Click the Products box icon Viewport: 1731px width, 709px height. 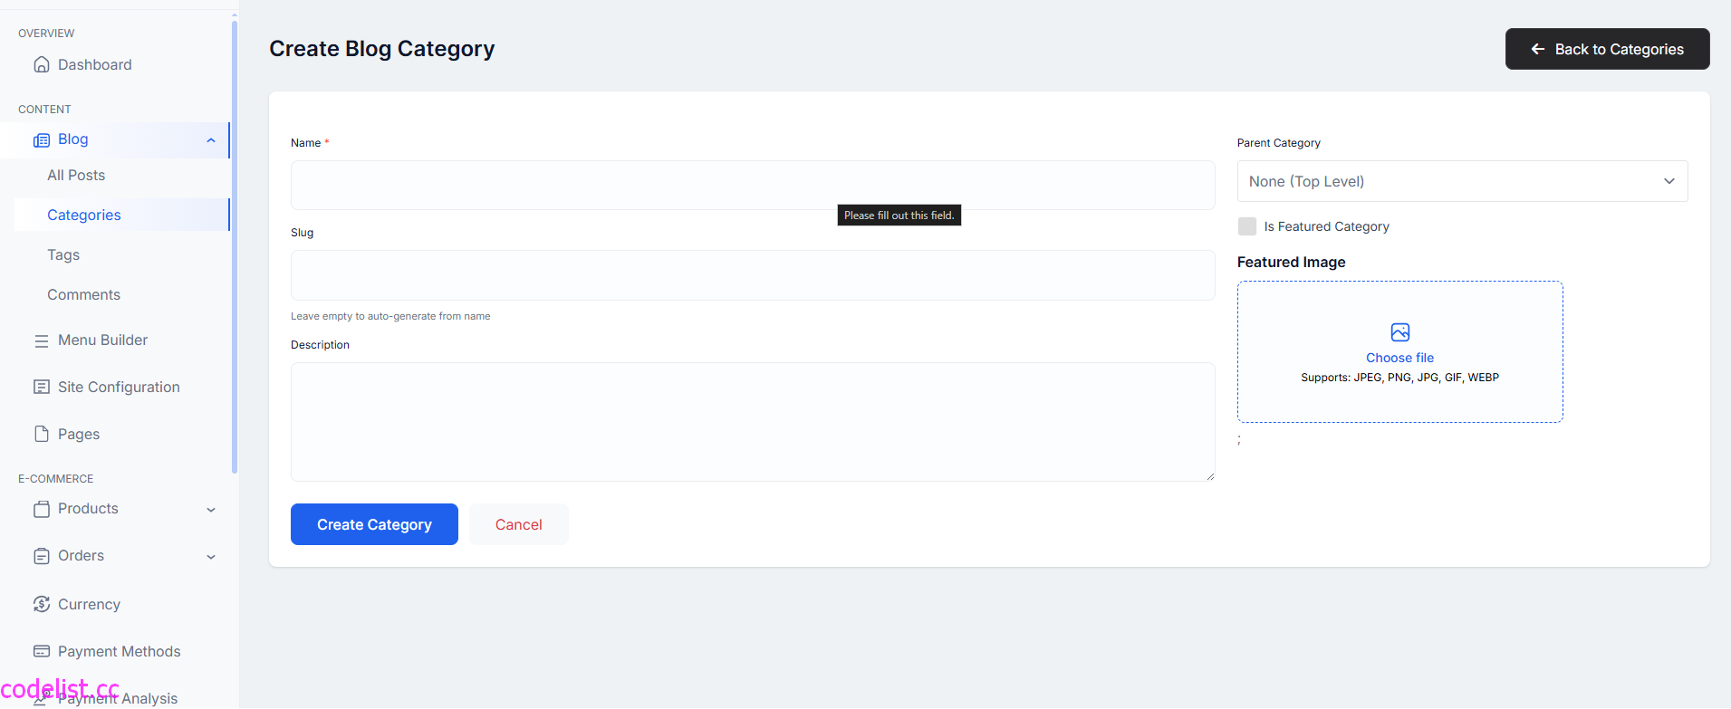(x=42, y=509)
